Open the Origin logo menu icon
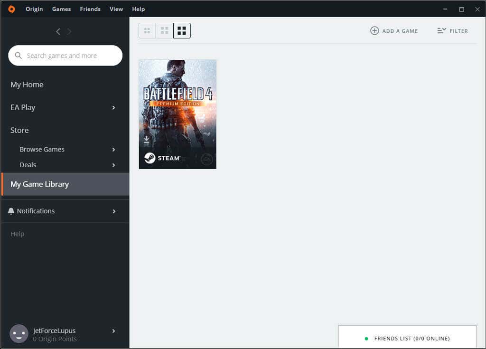The height and width of the screenshot is (349, 486). pos(11,9)
